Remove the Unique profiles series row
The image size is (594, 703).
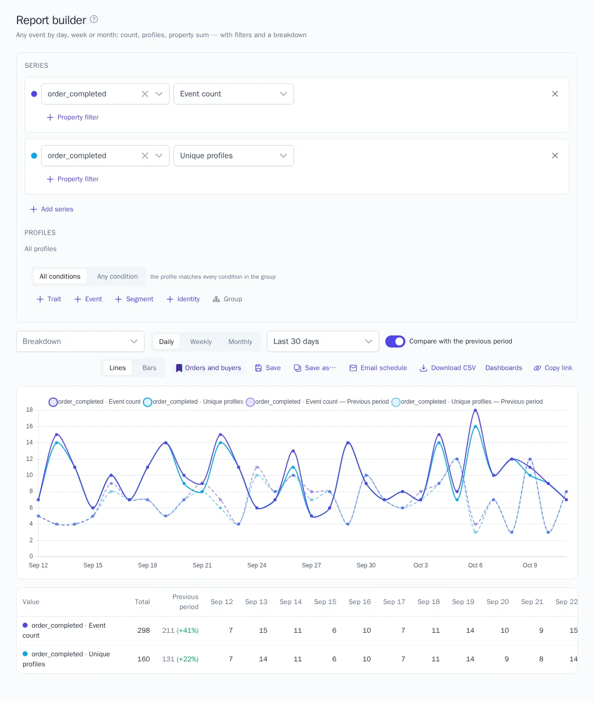click(x=555, y=156)
